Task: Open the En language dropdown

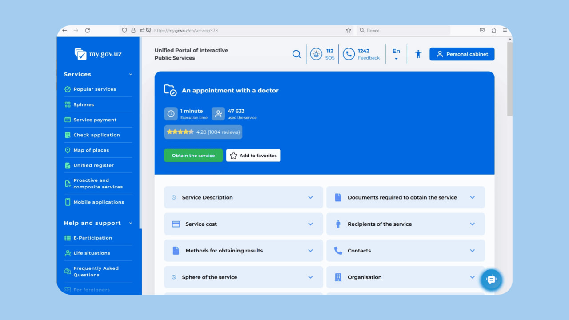Action: [x=396, y=54]
